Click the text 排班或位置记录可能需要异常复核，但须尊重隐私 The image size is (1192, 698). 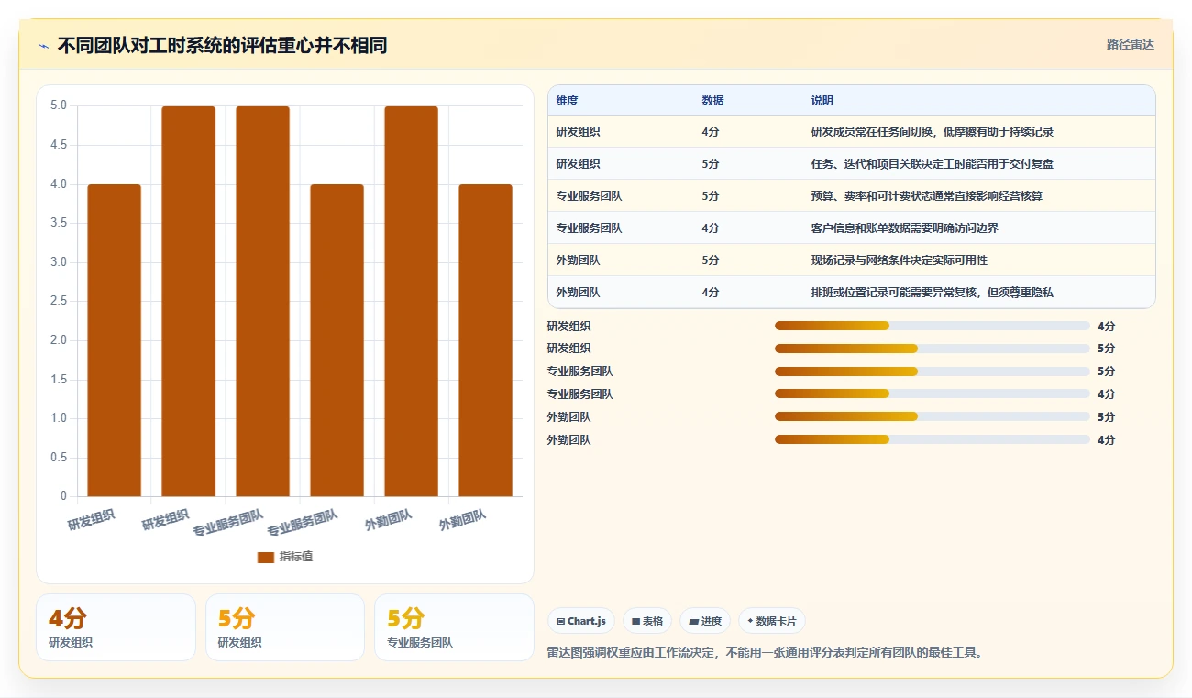(933, 293)
